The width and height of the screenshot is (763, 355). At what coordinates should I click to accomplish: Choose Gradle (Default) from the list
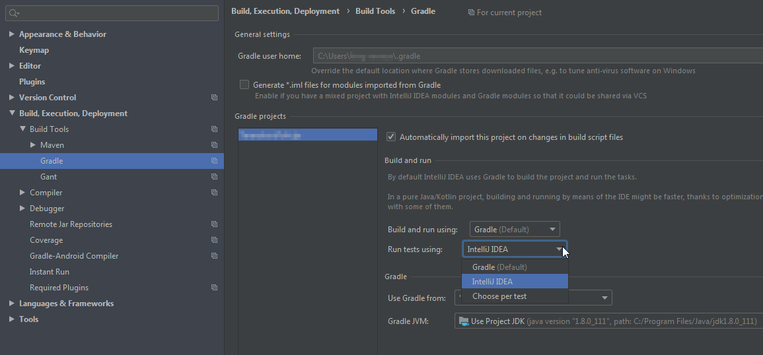[x=499, y=267]
